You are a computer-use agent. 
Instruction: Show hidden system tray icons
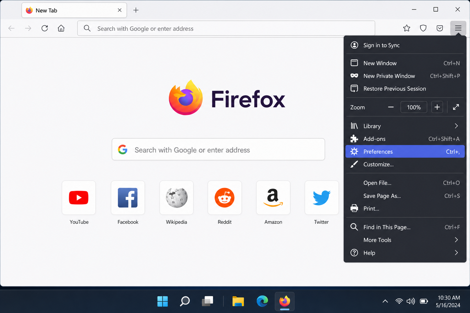tap(385, 301)
